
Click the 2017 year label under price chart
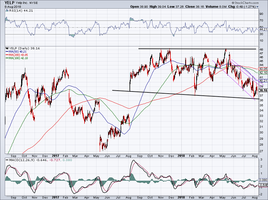[x=55, y=156]
